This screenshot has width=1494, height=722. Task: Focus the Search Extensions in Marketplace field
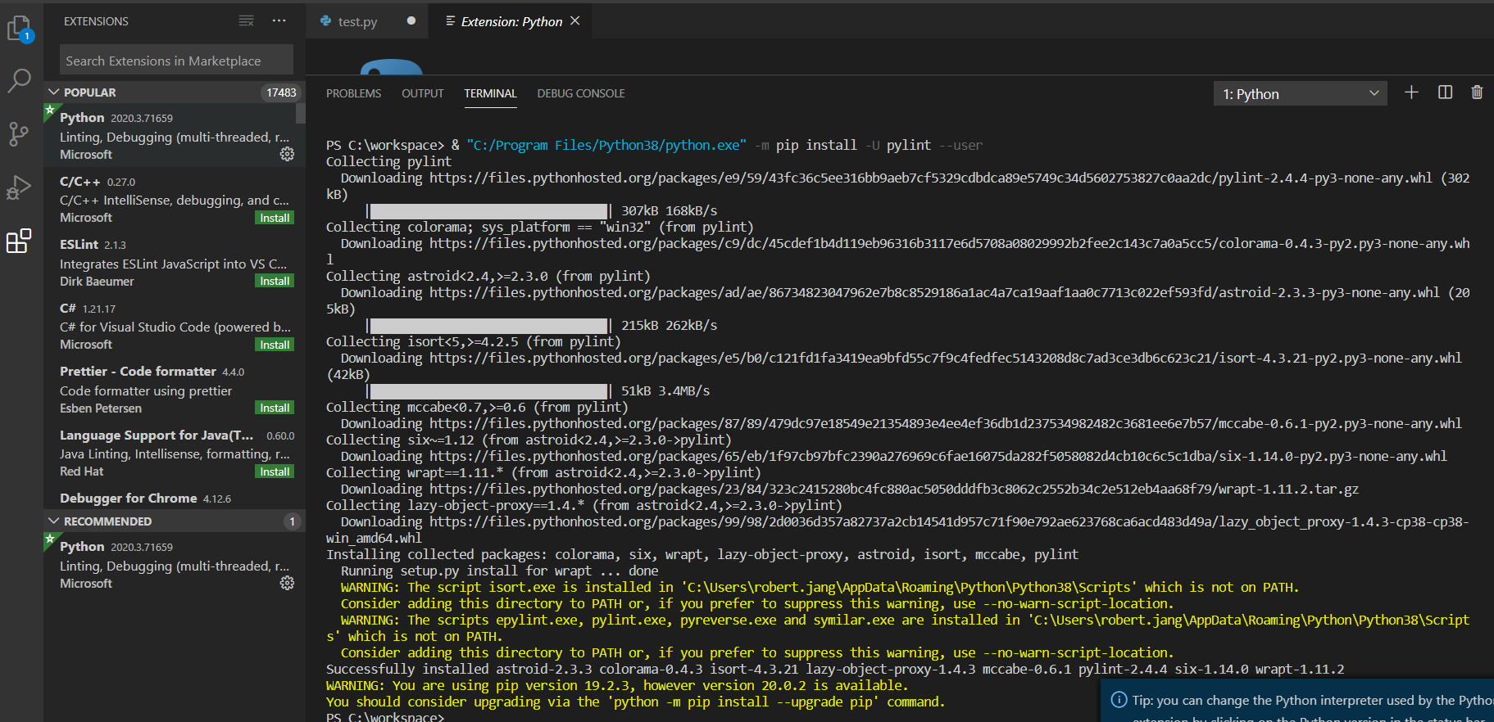(x=176, y=61)
